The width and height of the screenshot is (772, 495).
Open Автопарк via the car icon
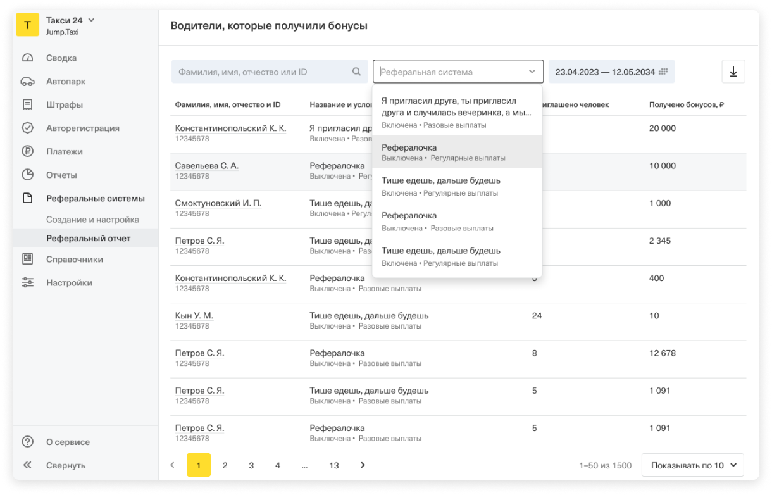click(x=27, y=82)
